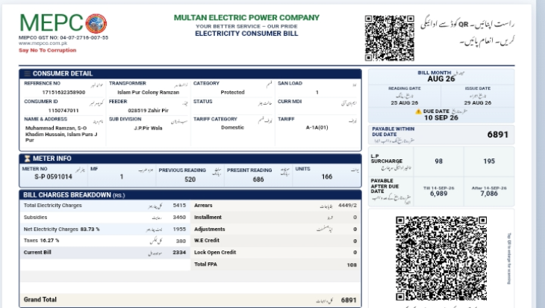Click the Urdu QR payment instruction text
545x308 pixels.
point(467,33)
